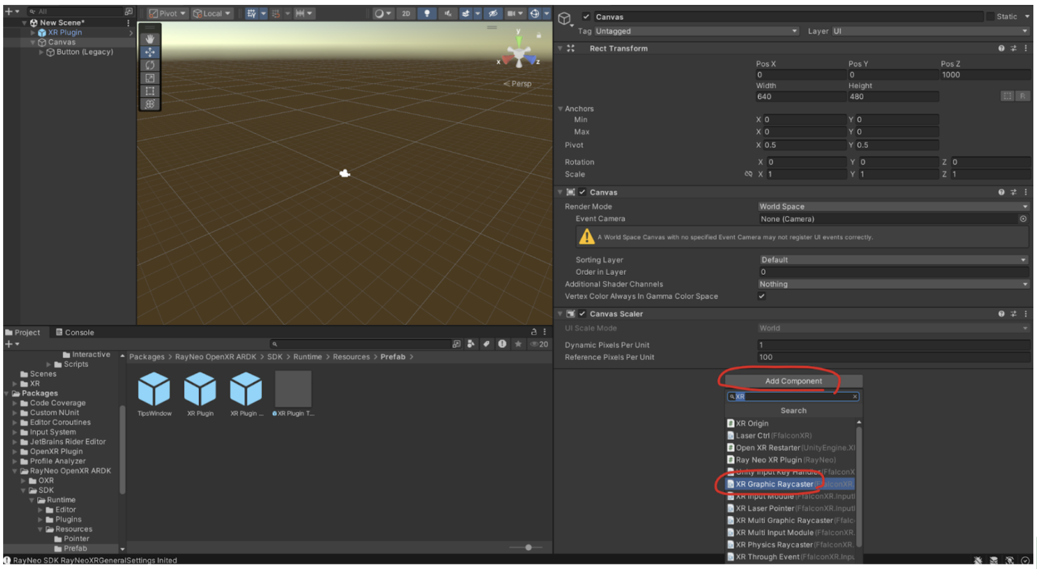Screen dimensions: 1037x569
Task: Expand Button (Legacy) hierarchy item
Action: [x=41, y=52]
